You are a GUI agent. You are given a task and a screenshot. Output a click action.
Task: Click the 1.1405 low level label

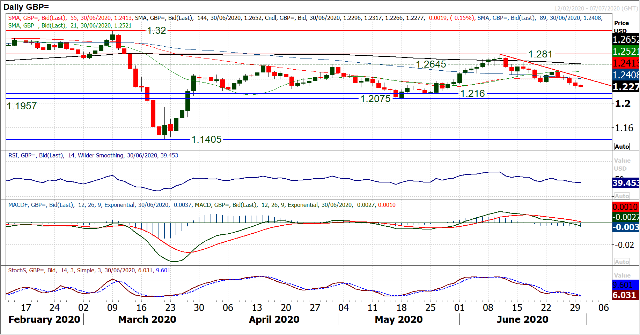pos(206,140)
